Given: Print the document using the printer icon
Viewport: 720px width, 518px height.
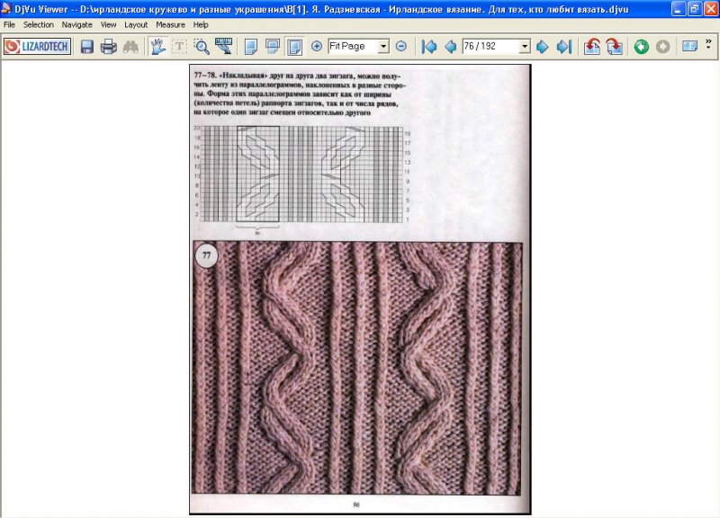Looking at the screenshot, I should pyautogui.click(x=109, y=47).
